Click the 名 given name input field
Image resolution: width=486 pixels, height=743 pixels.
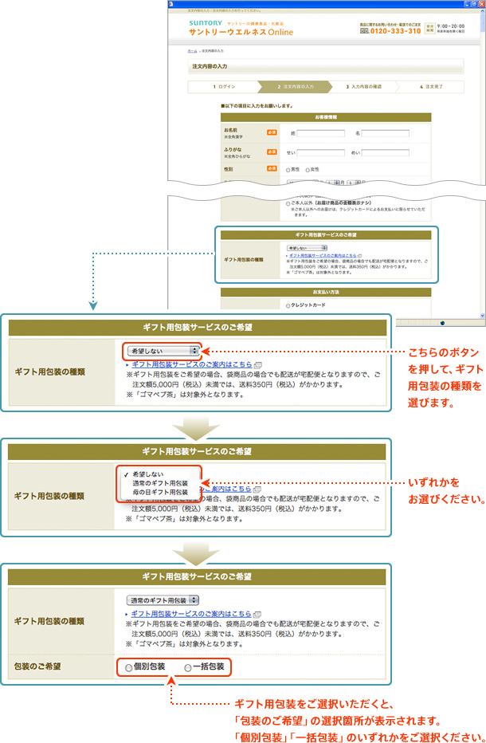pos(385,134)
